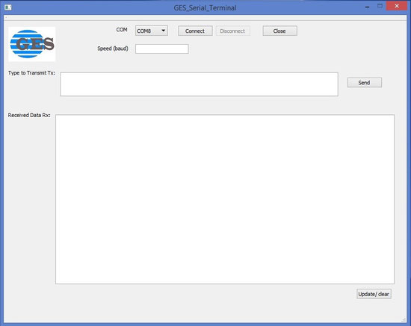Click the Speed (baud) label
Screen dimensions: 411x326
pos(113,48)
